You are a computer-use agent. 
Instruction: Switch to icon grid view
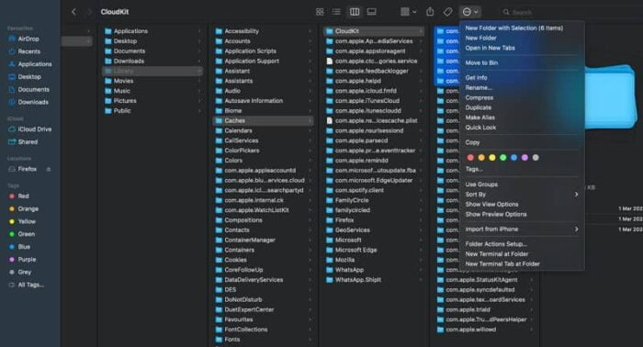pyautogui.click(x=320, y=12)
